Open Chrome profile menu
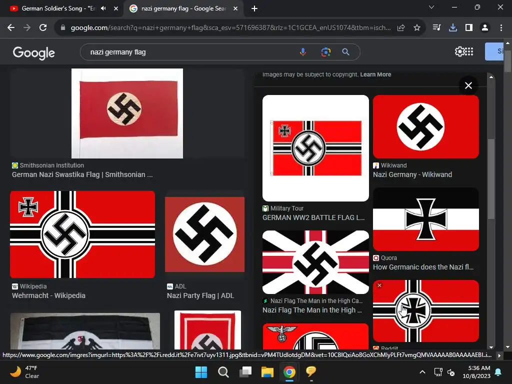 click(x=485, y=28)
